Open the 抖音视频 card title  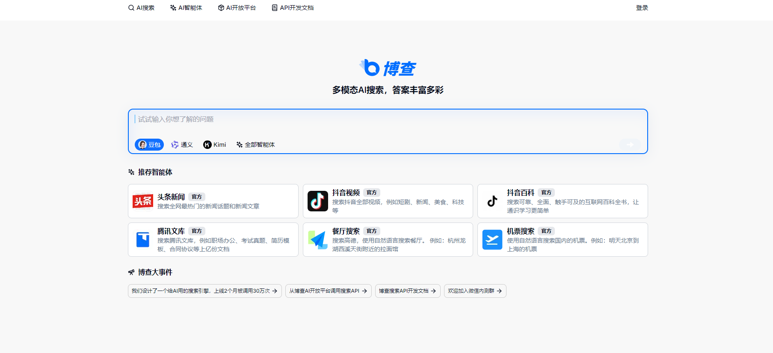click(x=346, y=193)
